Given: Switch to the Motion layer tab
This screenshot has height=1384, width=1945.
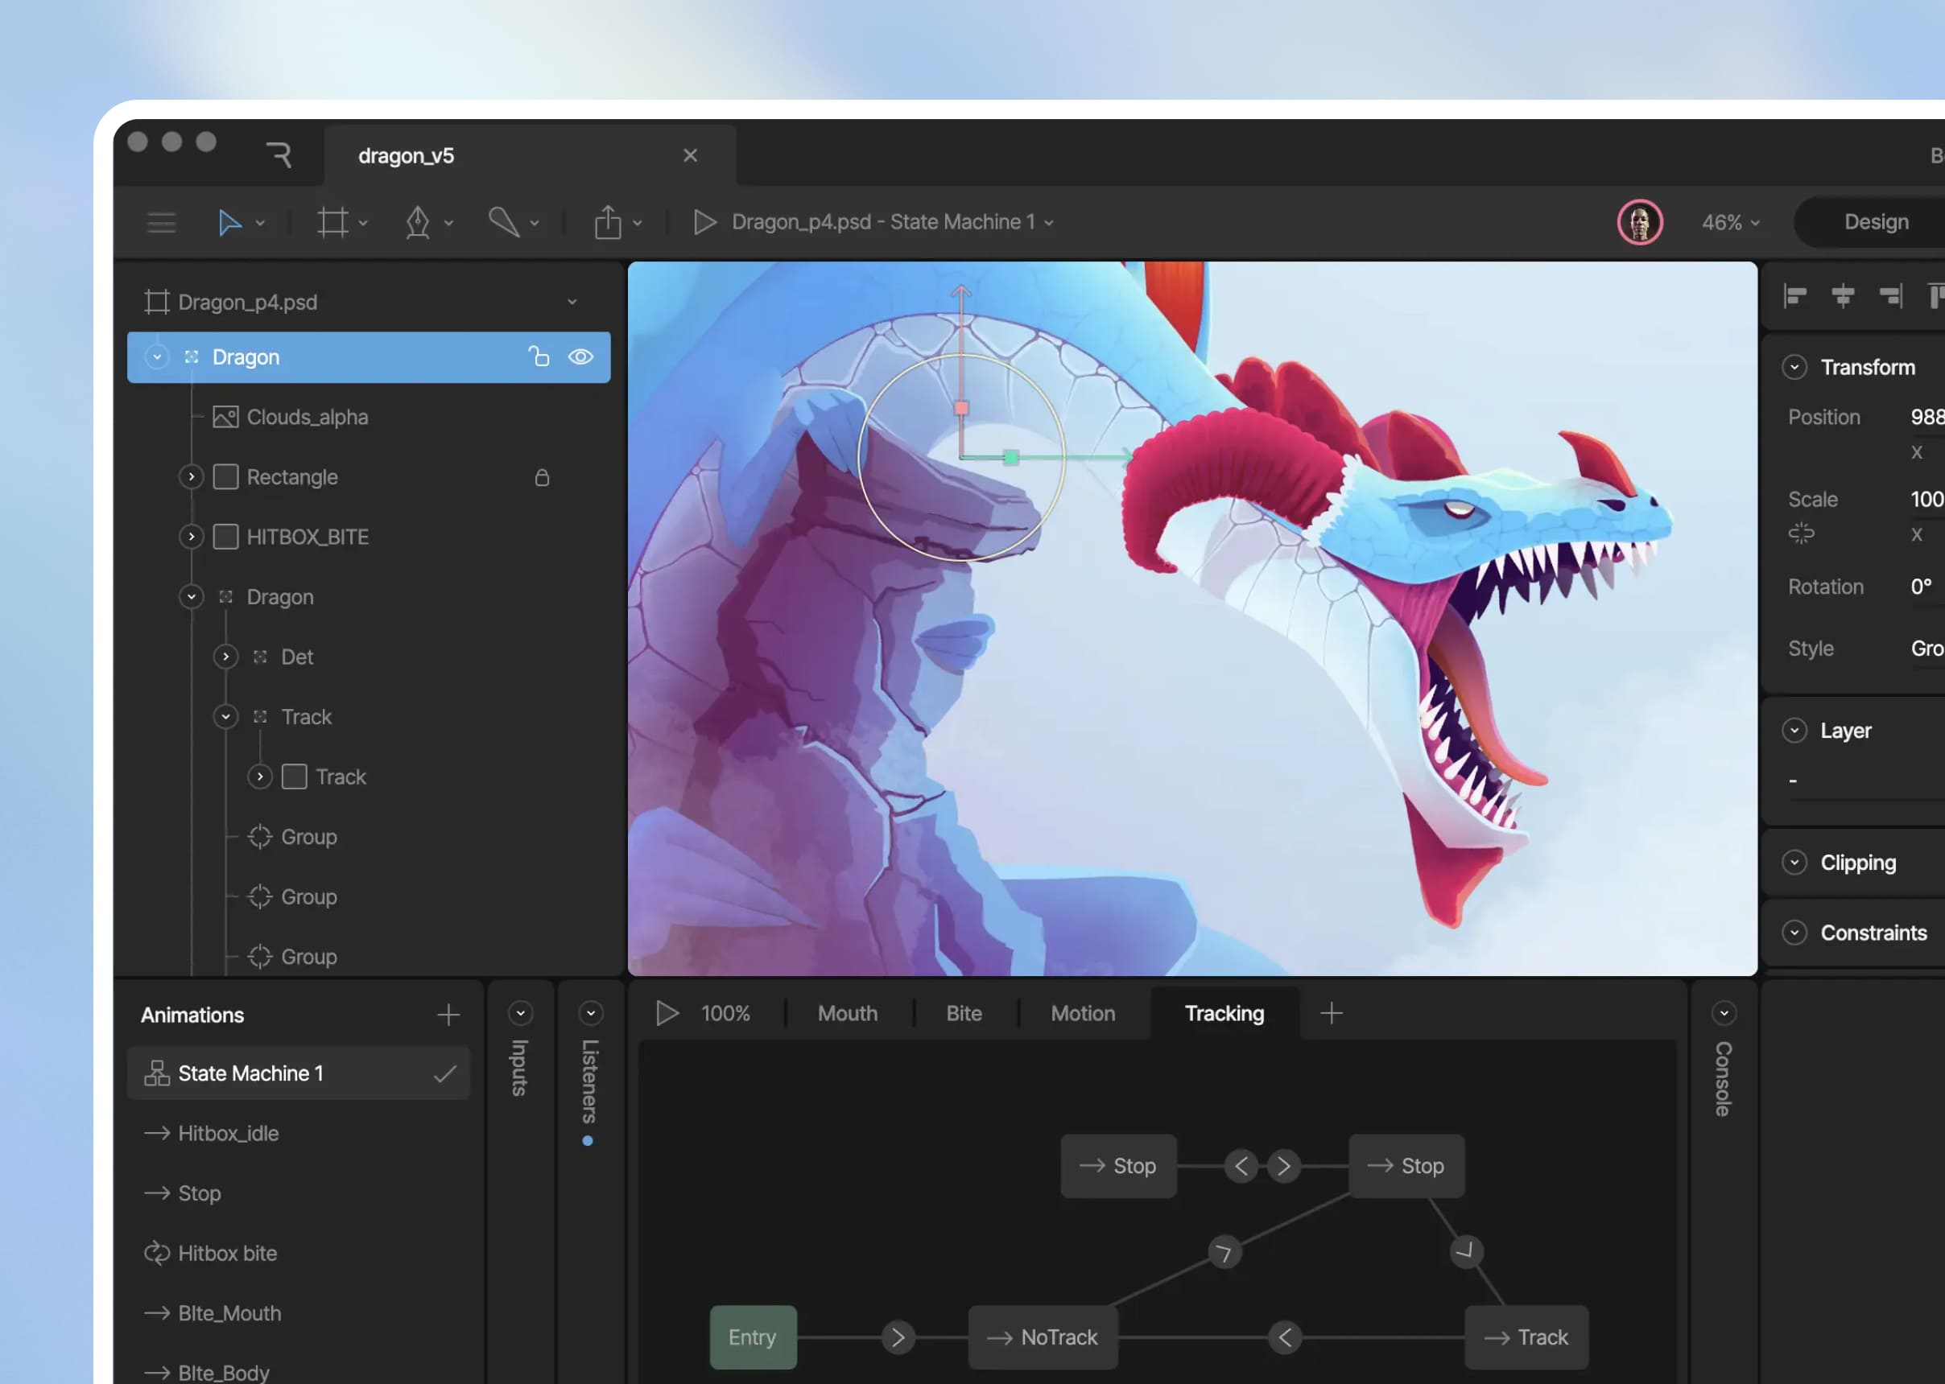Looking at the screenshot, I should 1082,1013.
